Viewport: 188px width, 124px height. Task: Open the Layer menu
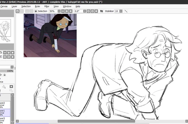14,6
